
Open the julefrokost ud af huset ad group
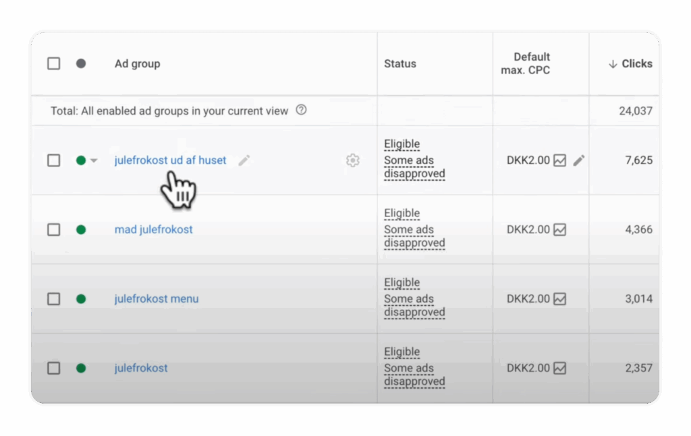point(170,160)
